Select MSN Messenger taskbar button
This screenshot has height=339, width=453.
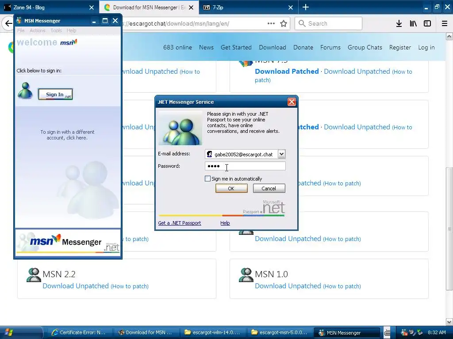347,332
